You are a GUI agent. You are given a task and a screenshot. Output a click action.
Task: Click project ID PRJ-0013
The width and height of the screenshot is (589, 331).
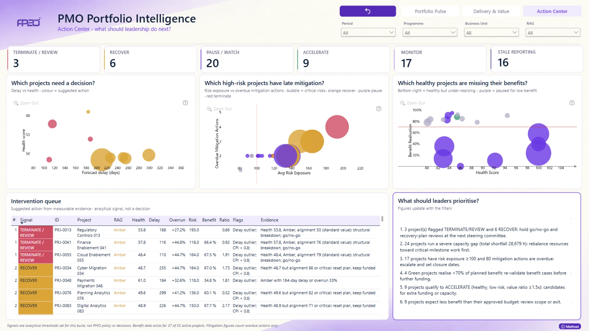63,230
